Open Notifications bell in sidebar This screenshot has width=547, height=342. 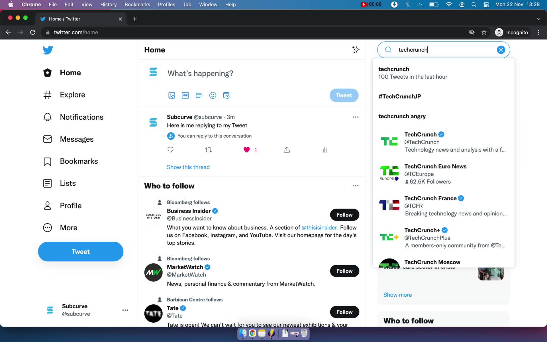pos(73,117)
